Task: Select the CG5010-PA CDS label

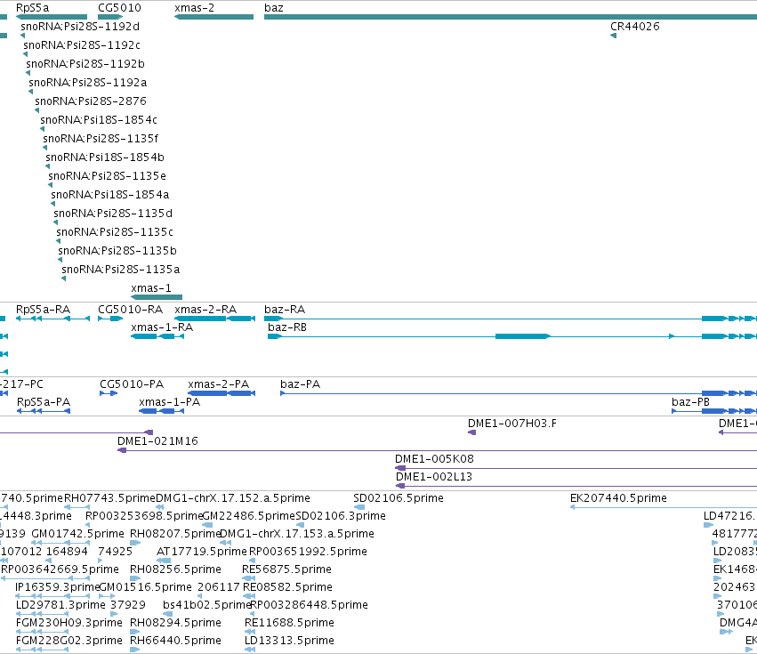Action: pos(132,384)
